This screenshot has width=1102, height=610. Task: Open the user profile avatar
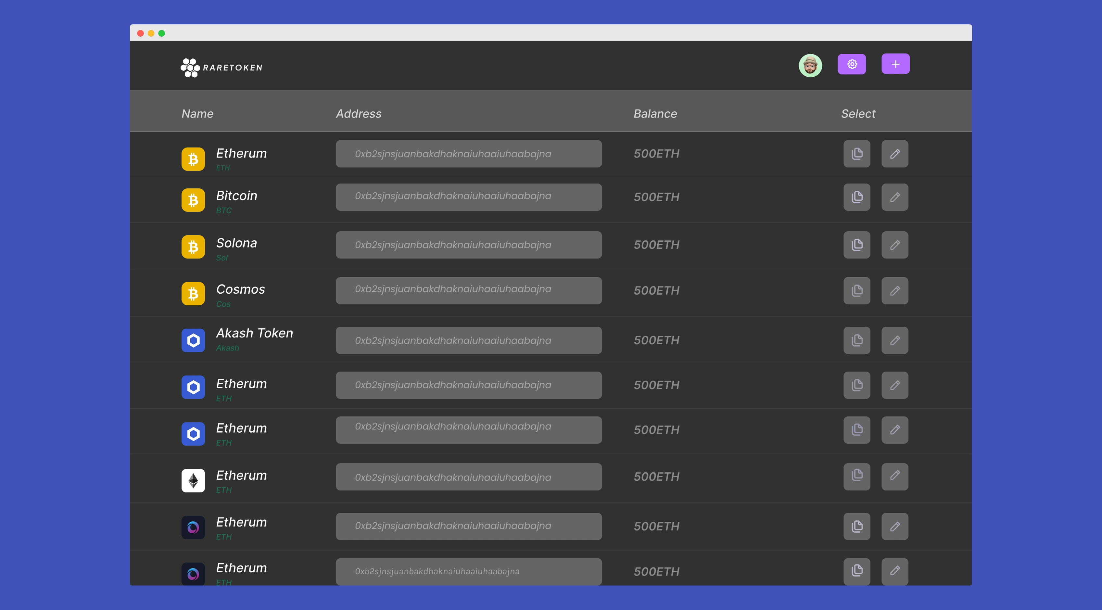[x=810, y=65]
